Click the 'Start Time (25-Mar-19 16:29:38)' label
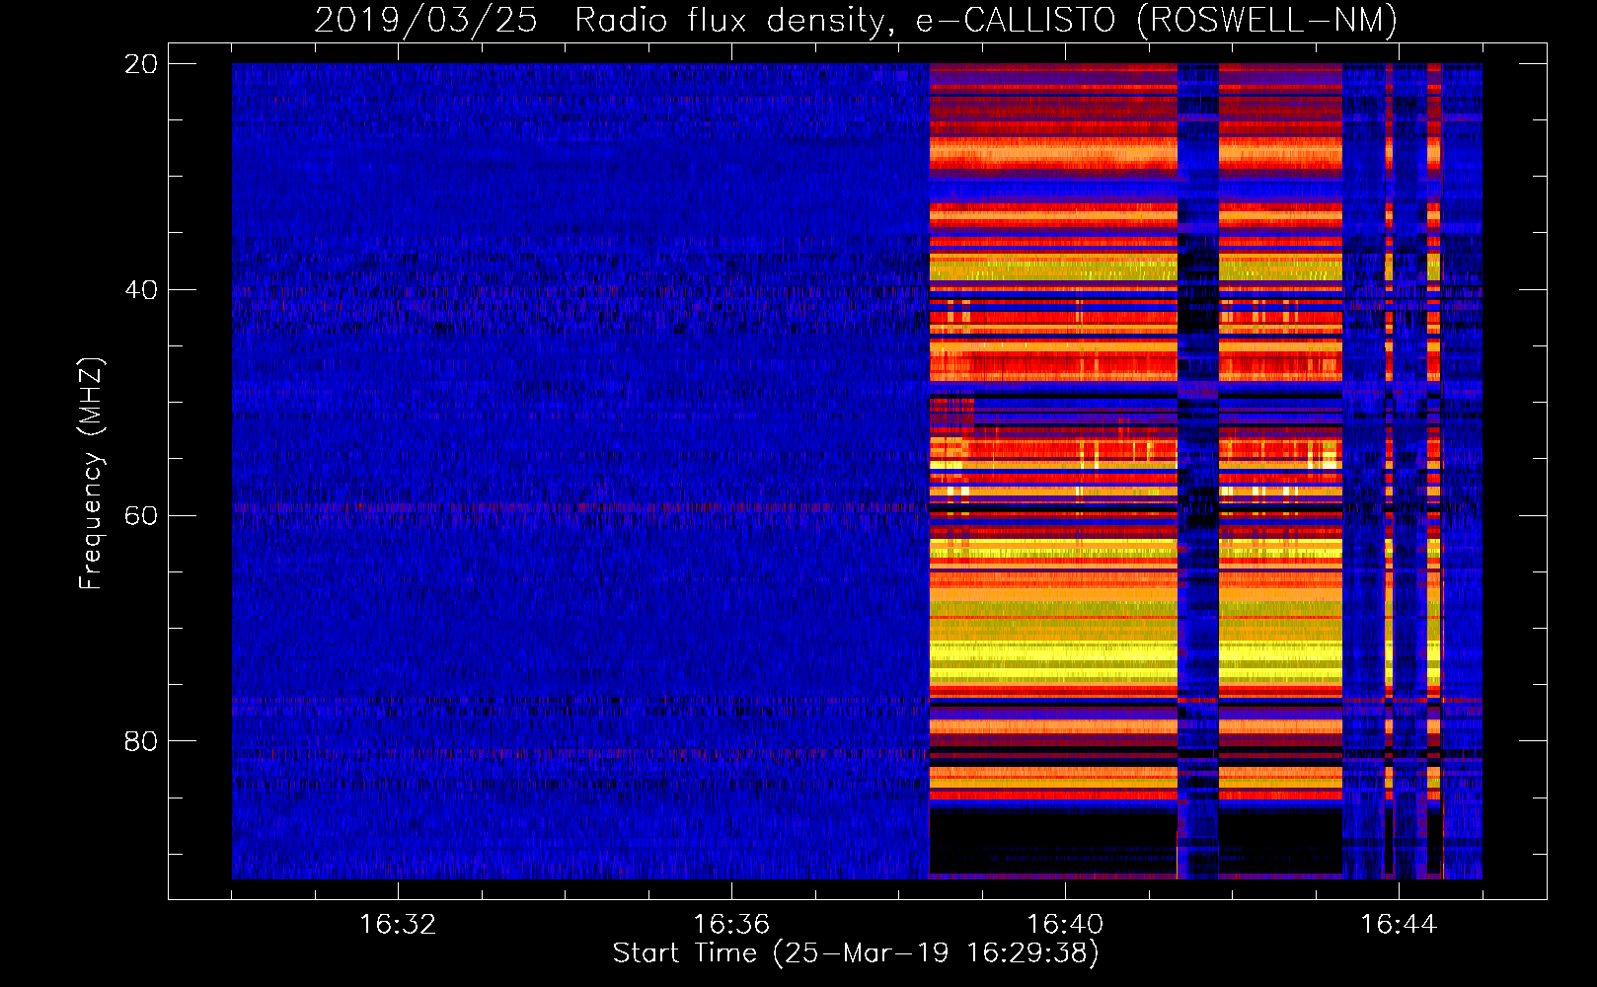Viewport: 1597px width, 987px height. pos(856,953)
